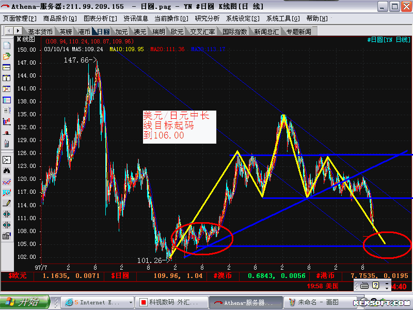Open the 页面管理[P] menu
The height and width of the screenshot is (310, 413).
click(x=20, y=19)
